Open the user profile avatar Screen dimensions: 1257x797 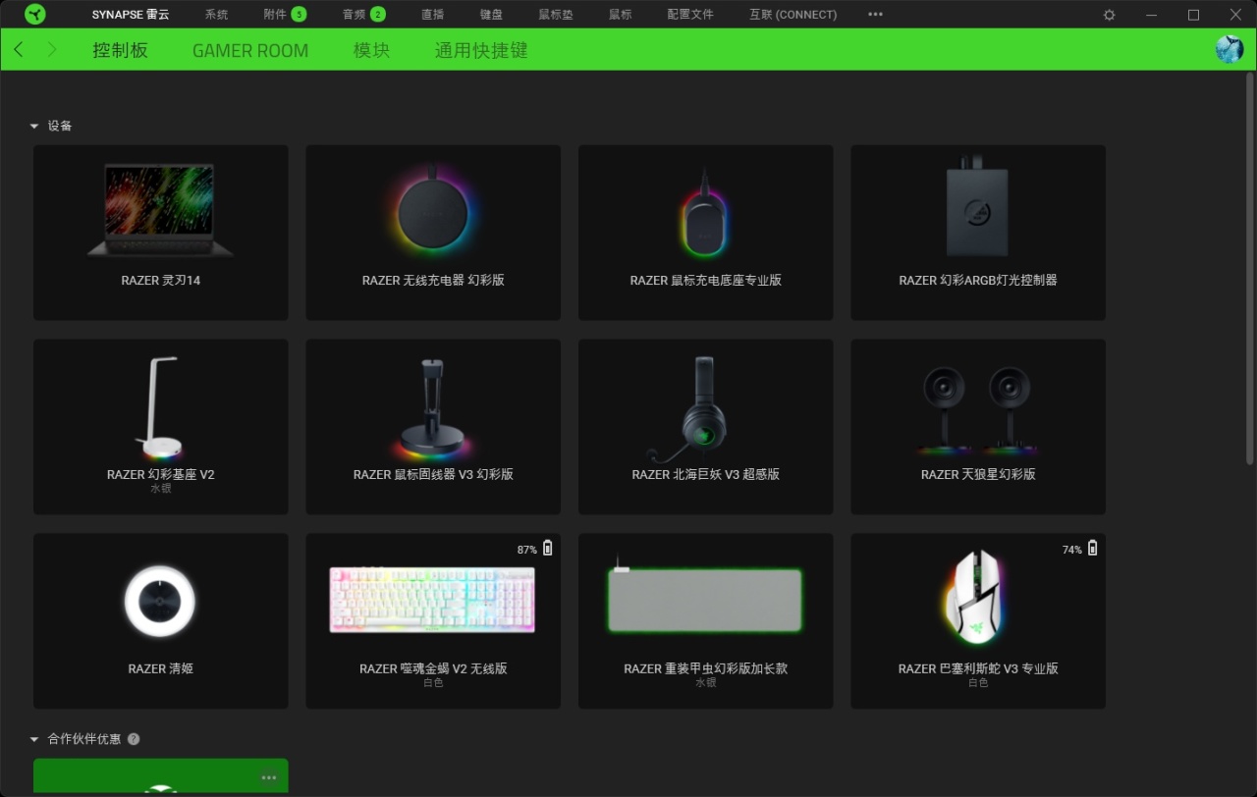1230,49
